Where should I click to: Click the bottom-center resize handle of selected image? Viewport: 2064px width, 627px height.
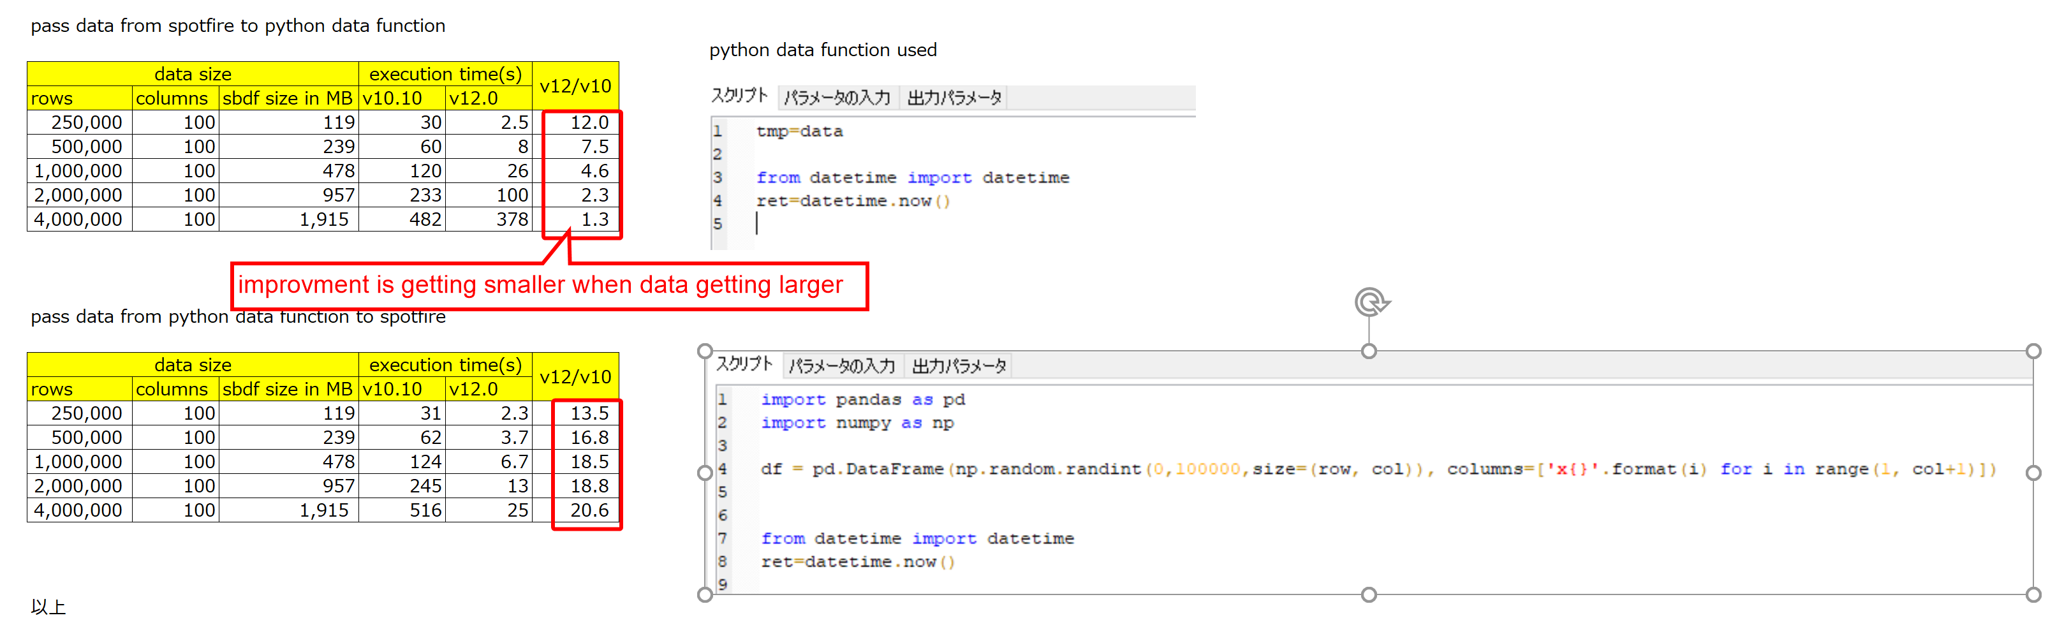point(1369,594)
